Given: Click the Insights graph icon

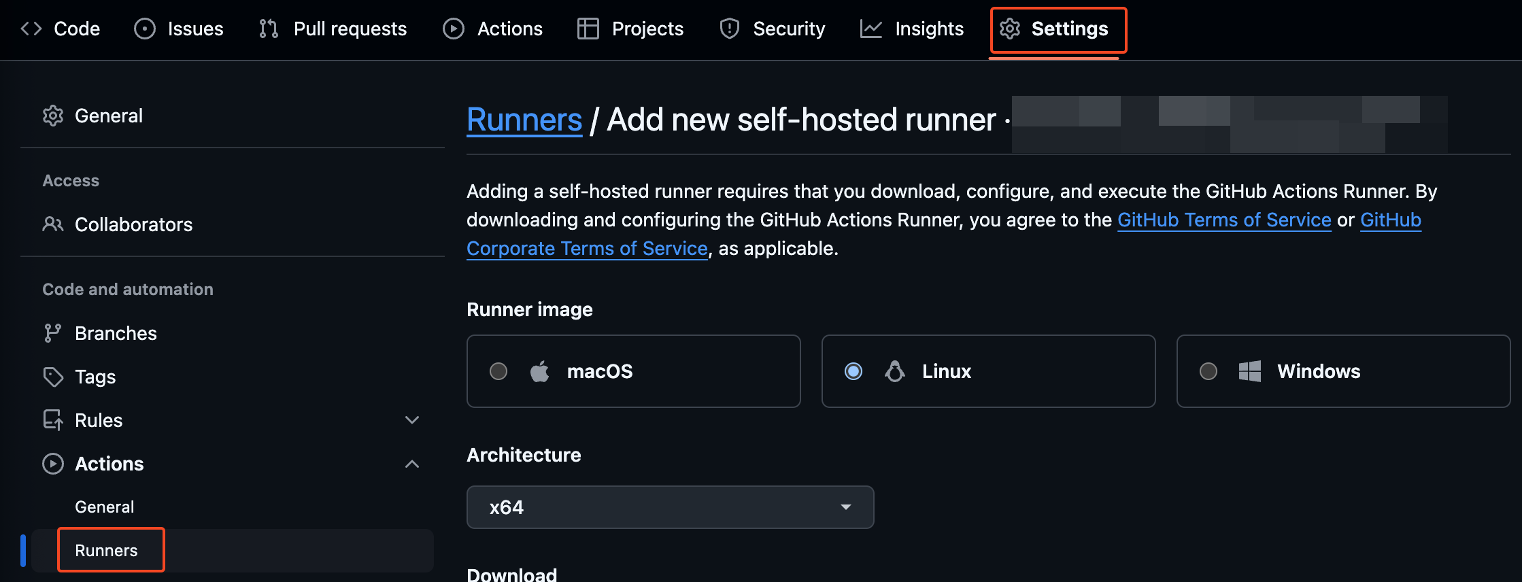Looking at the screenshot, I should pyautogui.click(x=871, y=29).
